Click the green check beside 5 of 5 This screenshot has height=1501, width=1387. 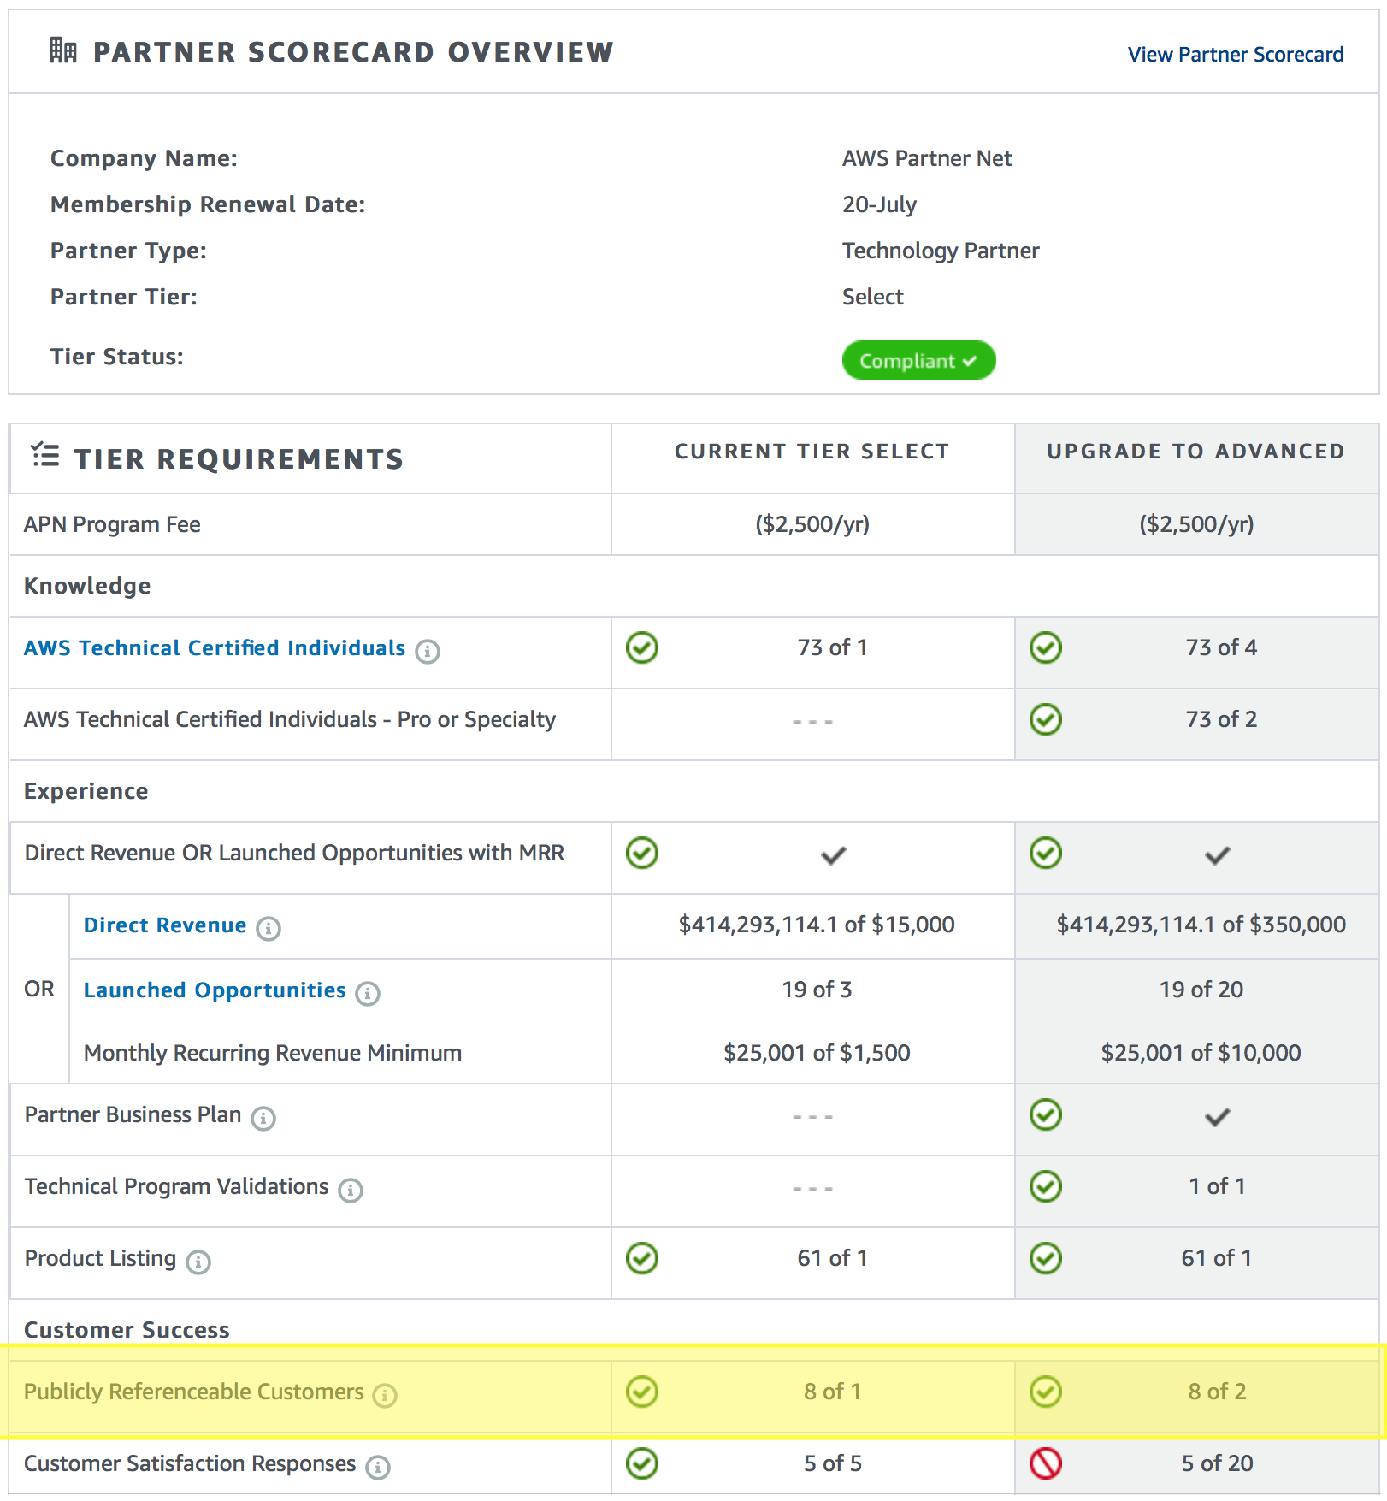click(642, 1463)
